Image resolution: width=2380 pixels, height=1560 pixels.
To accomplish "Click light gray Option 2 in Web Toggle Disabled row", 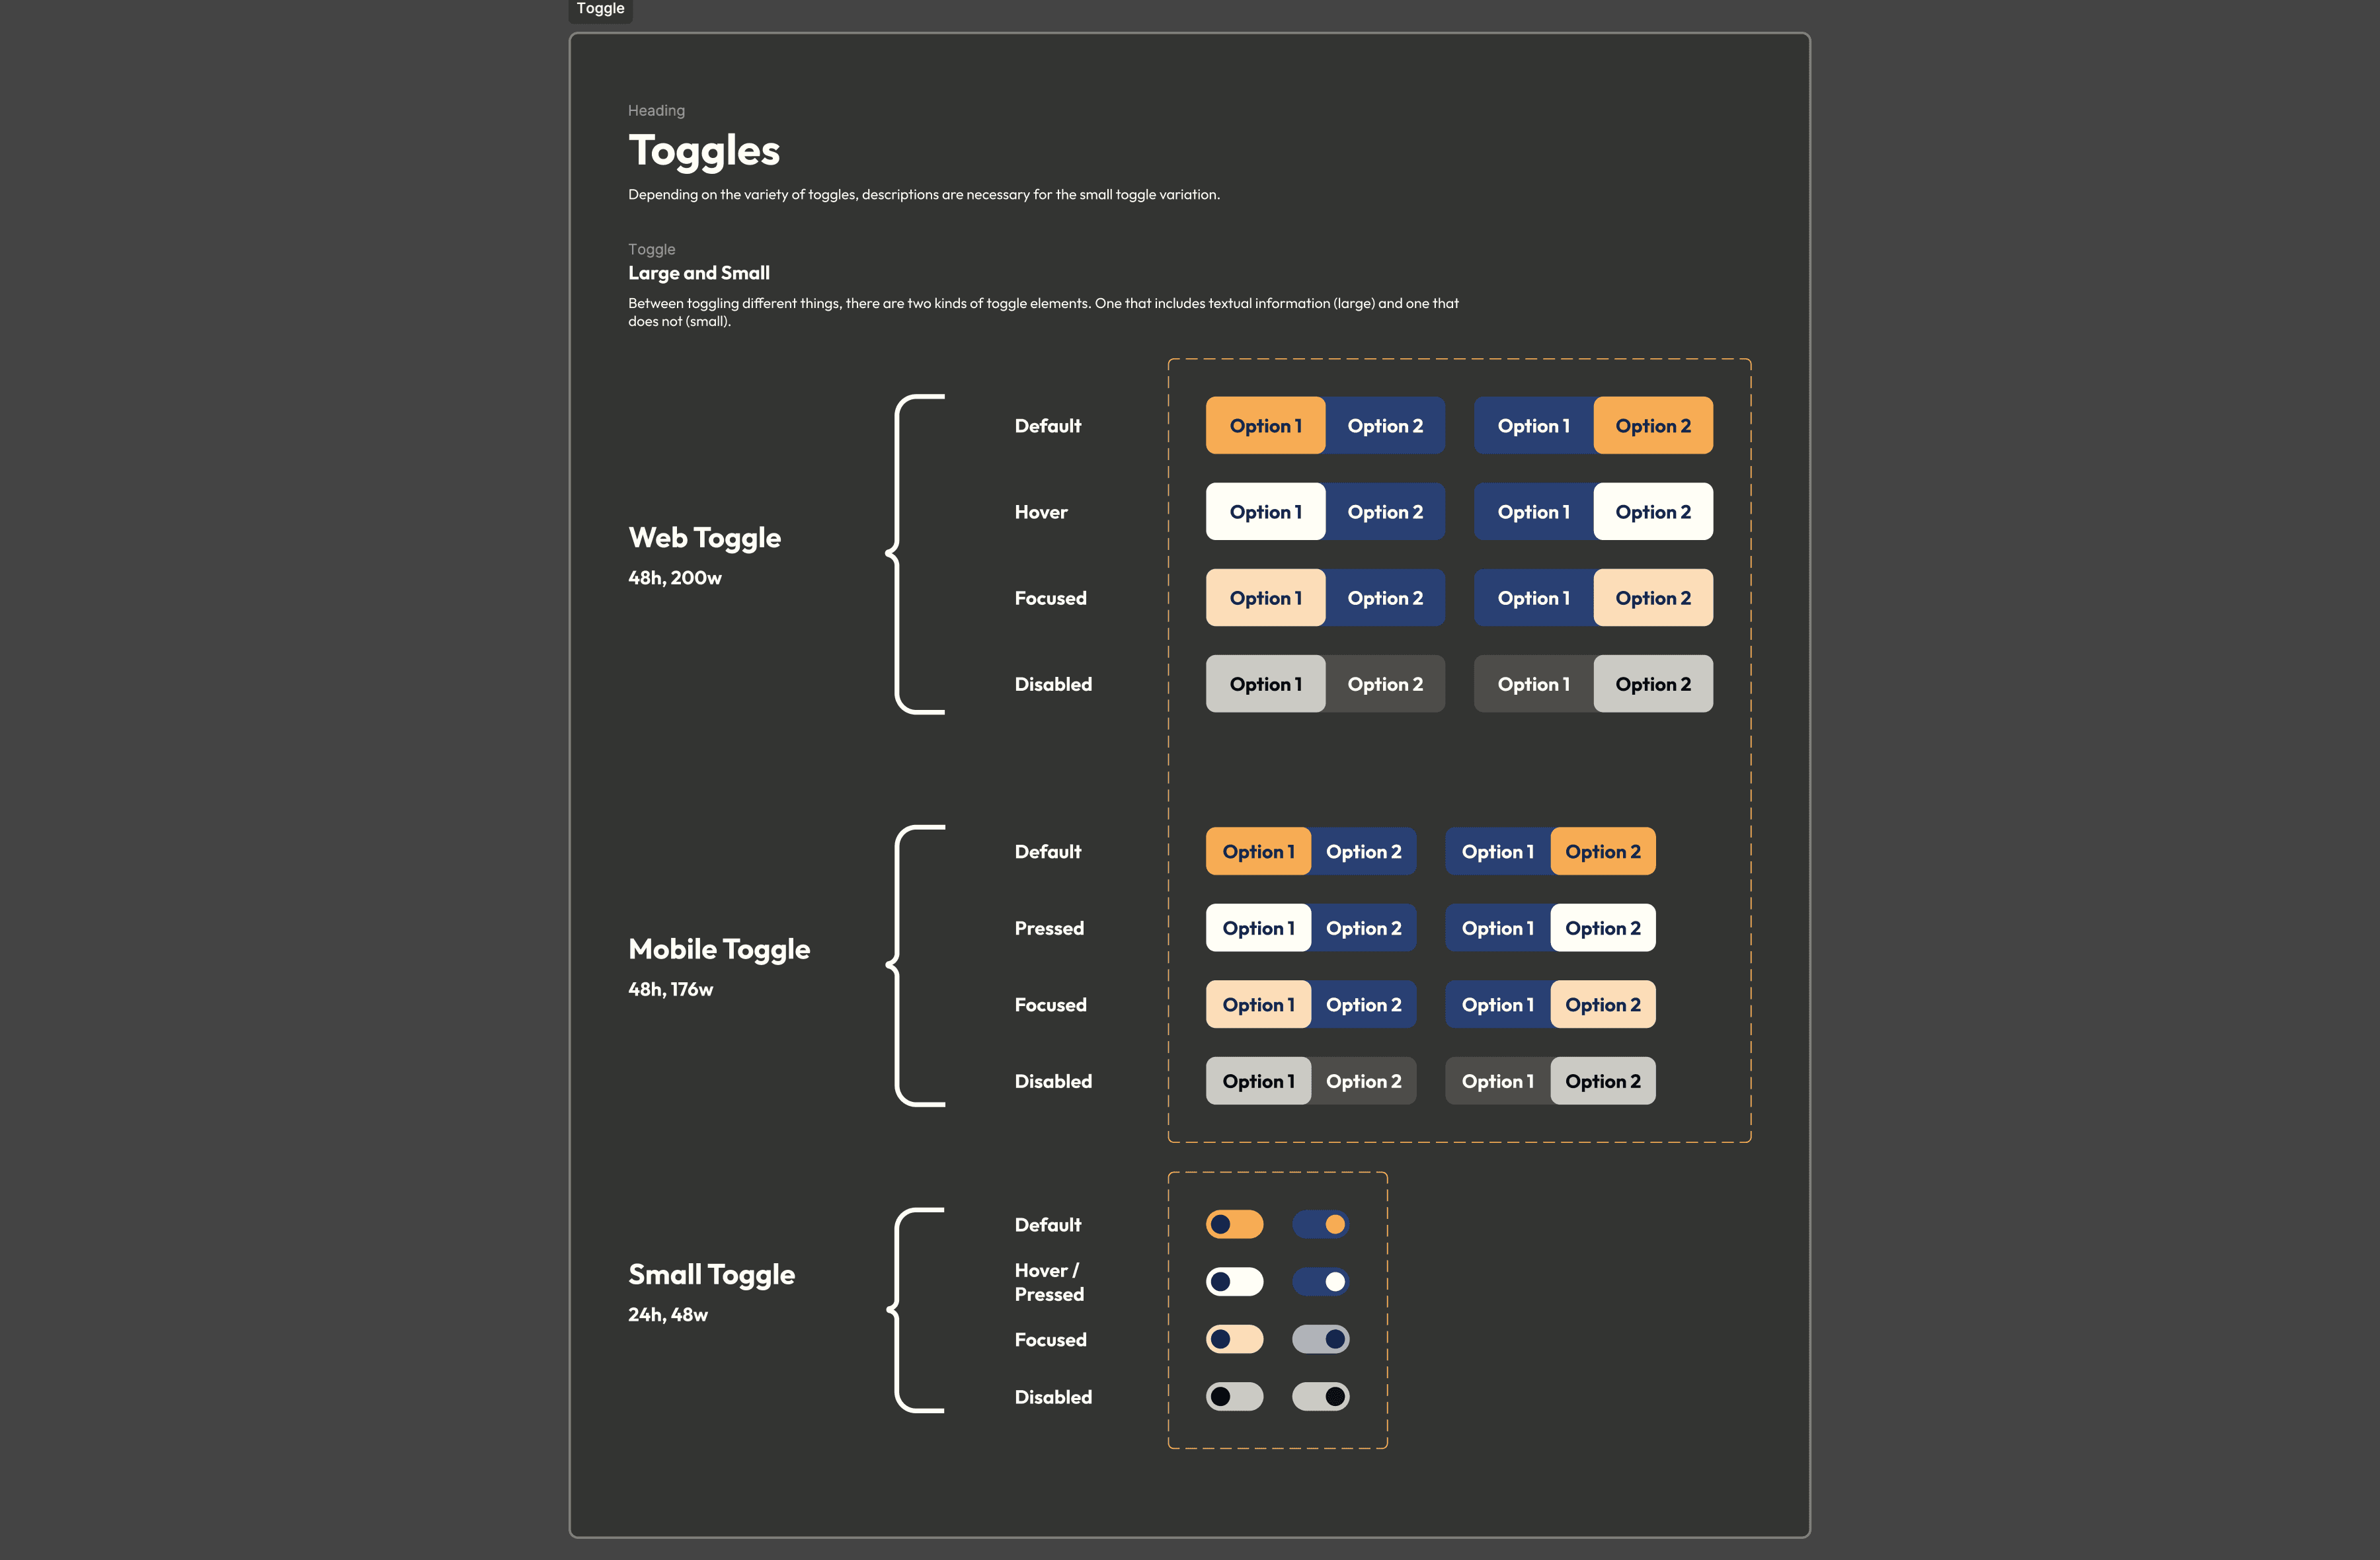I will pos(1653,684).
